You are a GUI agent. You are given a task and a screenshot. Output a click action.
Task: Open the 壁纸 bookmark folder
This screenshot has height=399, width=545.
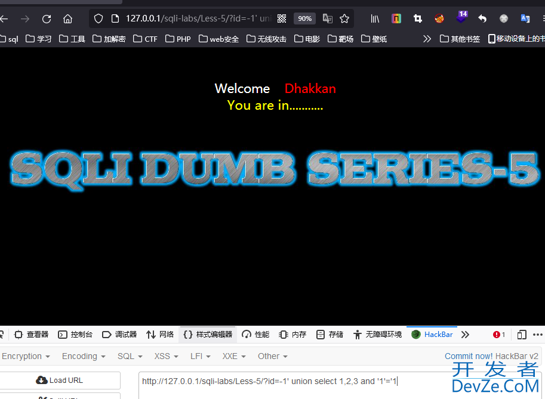pyautogui.click(x=374, y=39)
